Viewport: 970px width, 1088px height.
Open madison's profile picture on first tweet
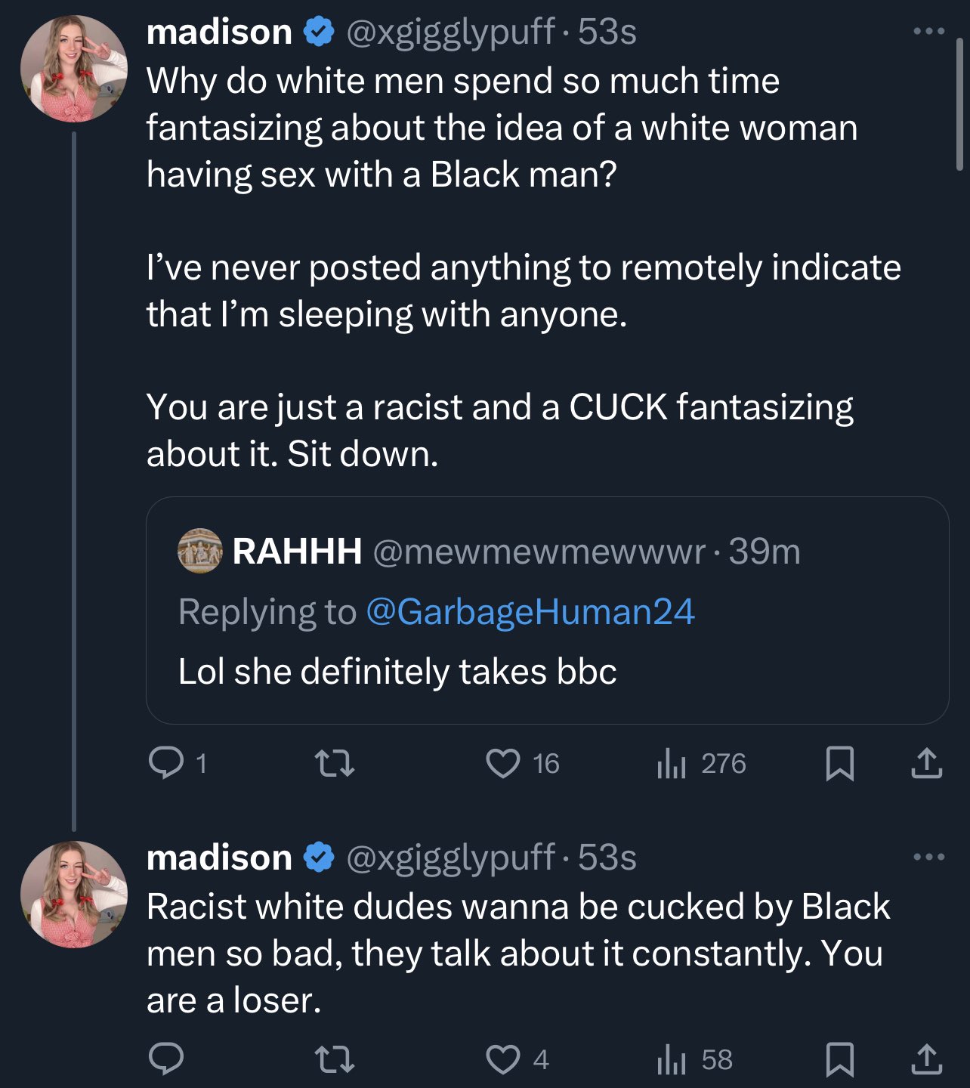74,69
